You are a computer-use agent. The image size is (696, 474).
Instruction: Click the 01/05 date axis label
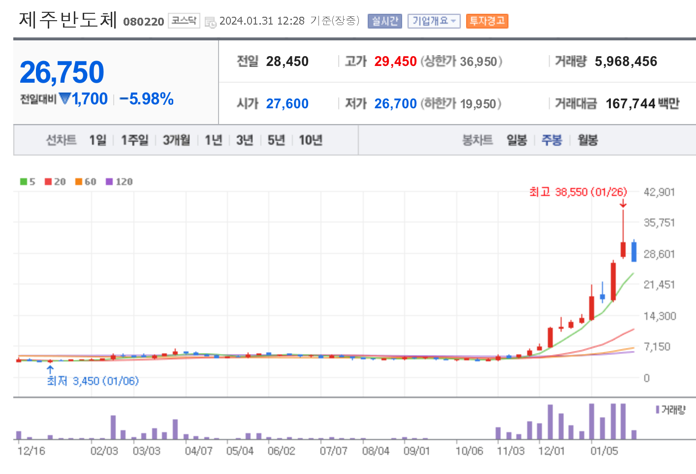coord(604,451)
